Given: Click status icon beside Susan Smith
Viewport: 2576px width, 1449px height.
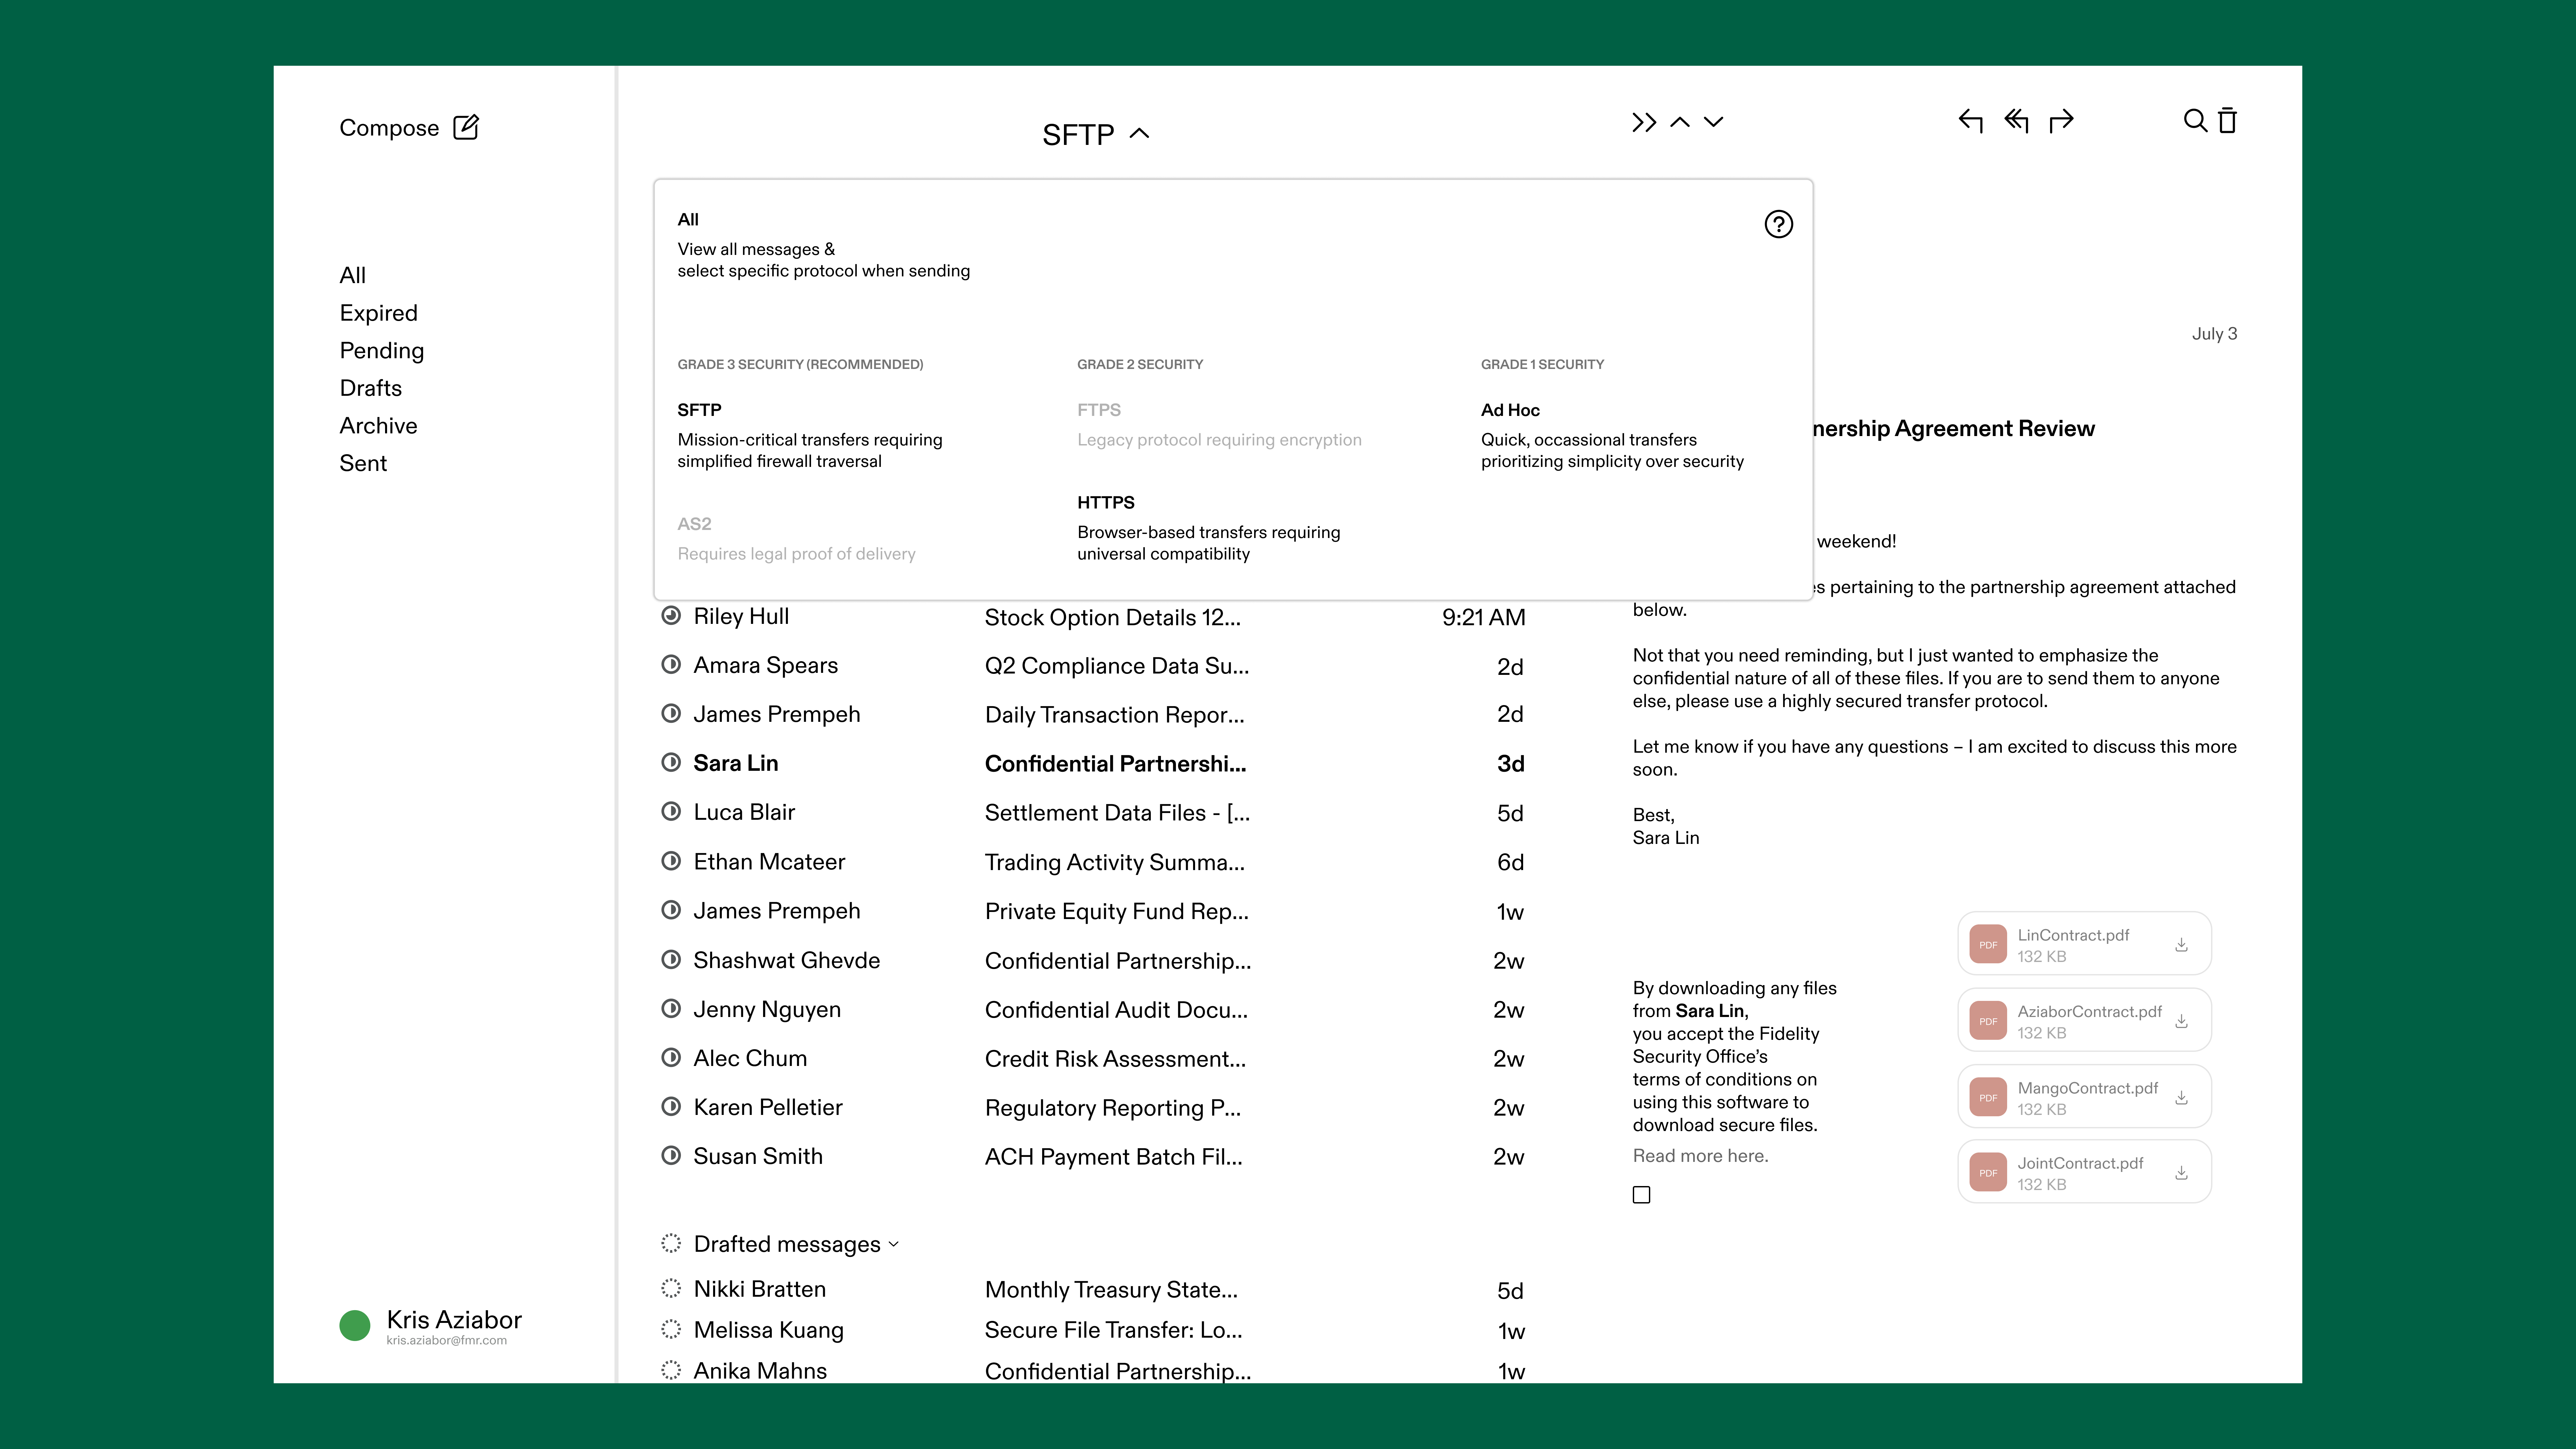Looking at the screenshot, I should tap(671, 1156).
